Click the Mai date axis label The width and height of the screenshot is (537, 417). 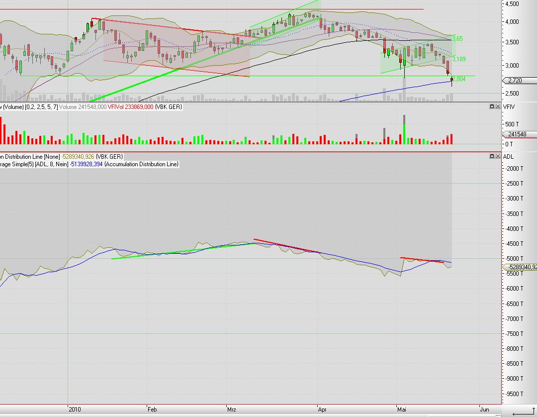pos(402,409)
